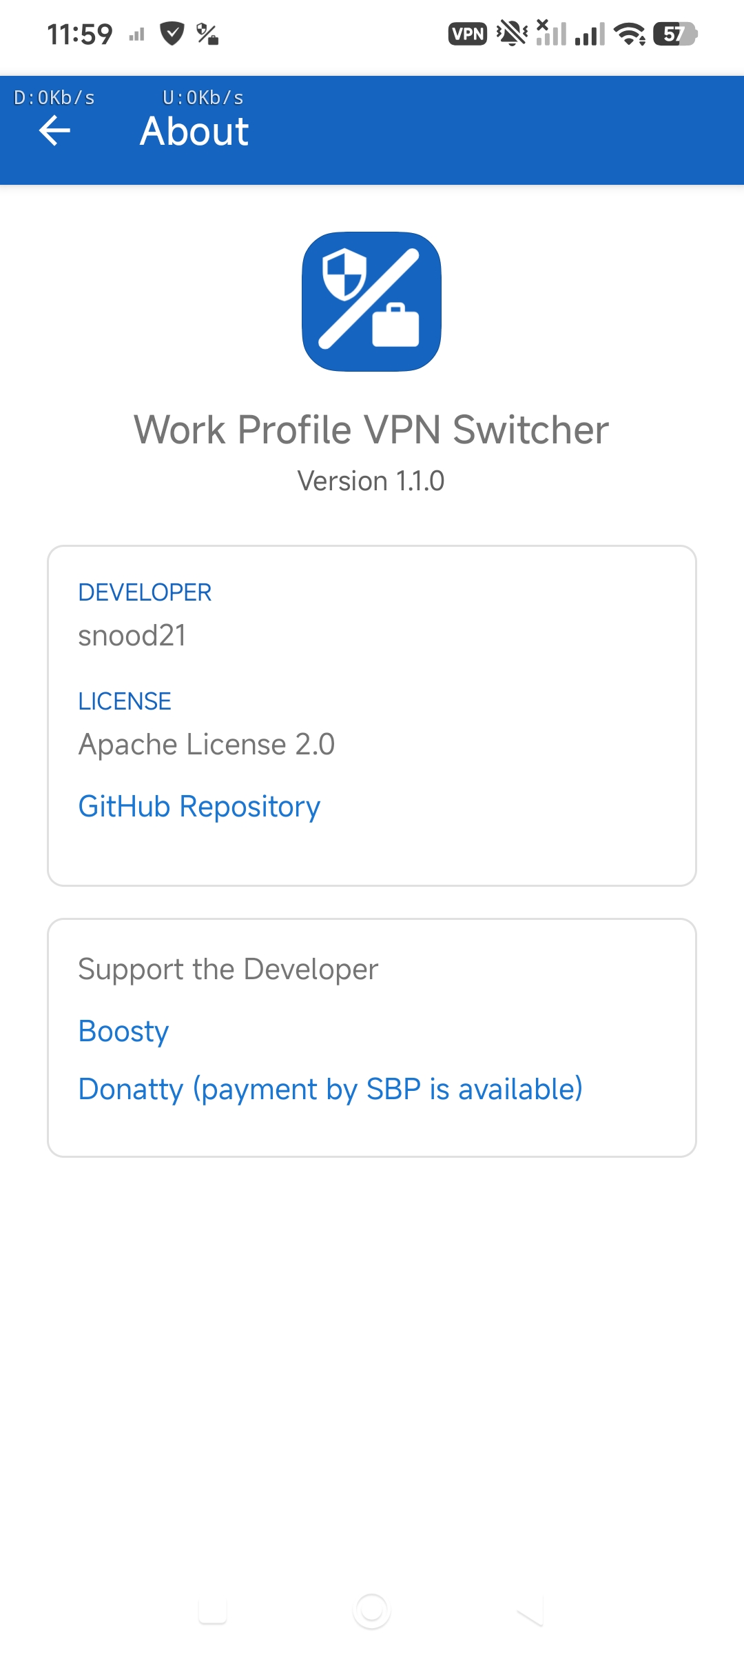
Task: Tap the first SIM no-signal icon
Action: pos(551,32)
